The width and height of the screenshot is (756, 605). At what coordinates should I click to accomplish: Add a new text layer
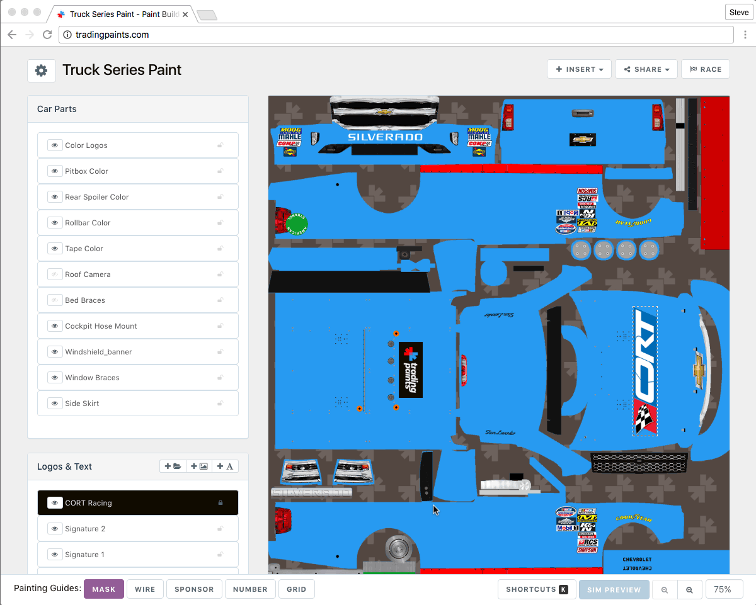pos(225,466)
